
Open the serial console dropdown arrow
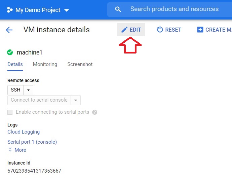pyautogui.click(x=76, y=100)
